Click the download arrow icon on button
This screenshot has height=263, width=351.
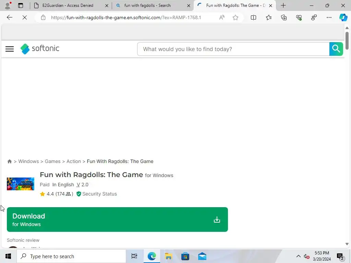click(217, 220)
